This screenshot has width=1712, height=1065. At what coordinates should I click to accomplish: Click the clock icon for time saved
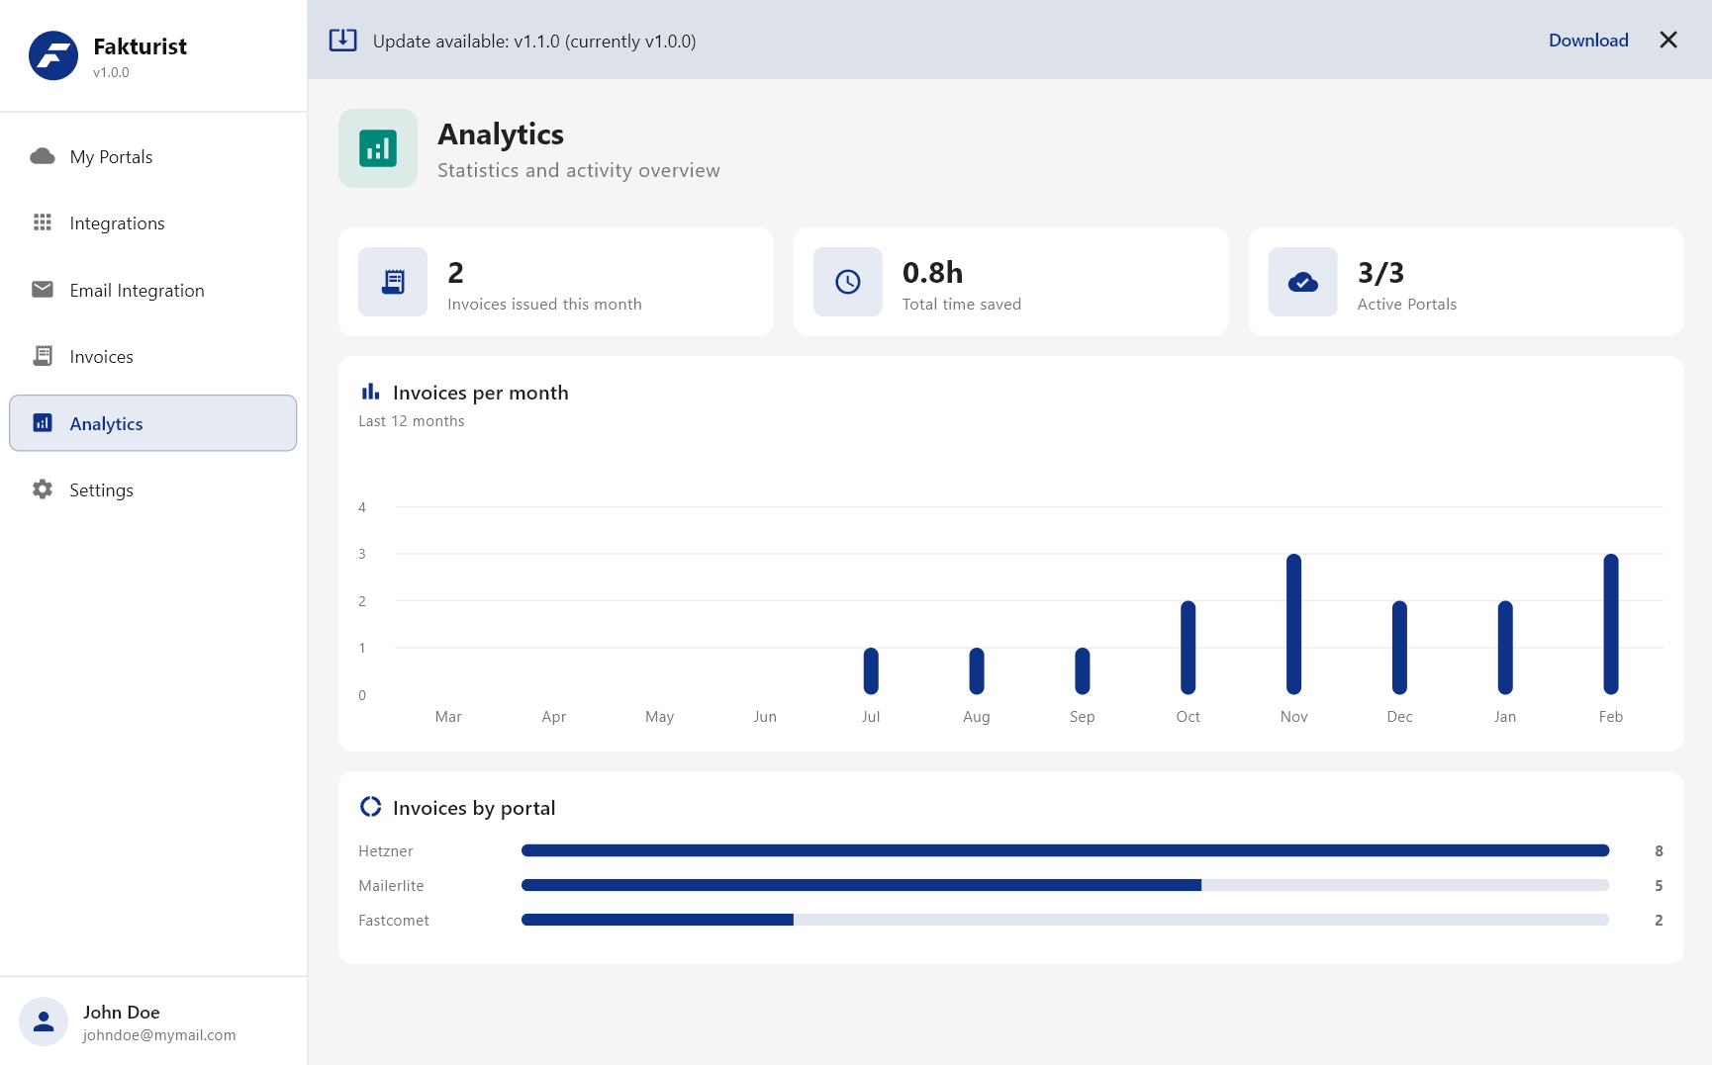point(847,282)
